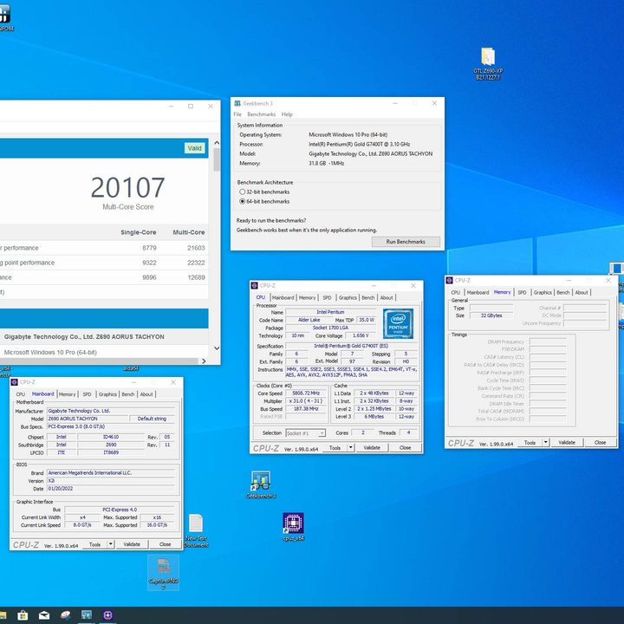Click title icon of CPU-Z CPU window
This screenshot has width=624, height=624.
click(x=254, y=286)
